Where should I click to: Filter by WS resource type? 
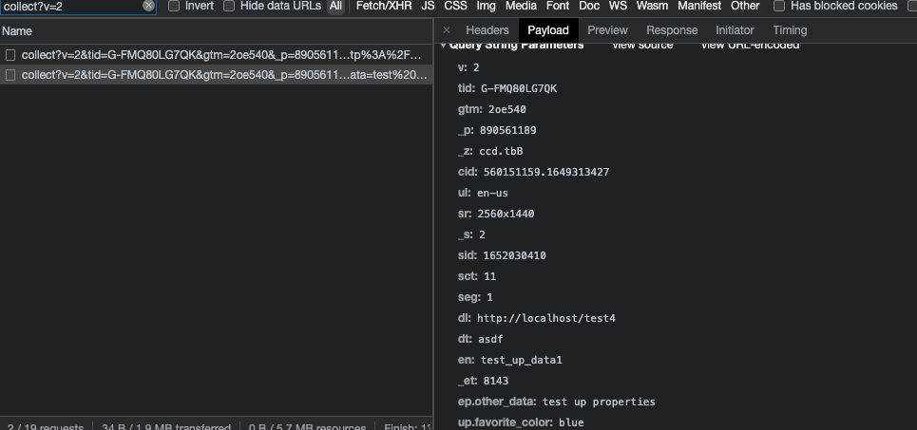coord(619,6)
